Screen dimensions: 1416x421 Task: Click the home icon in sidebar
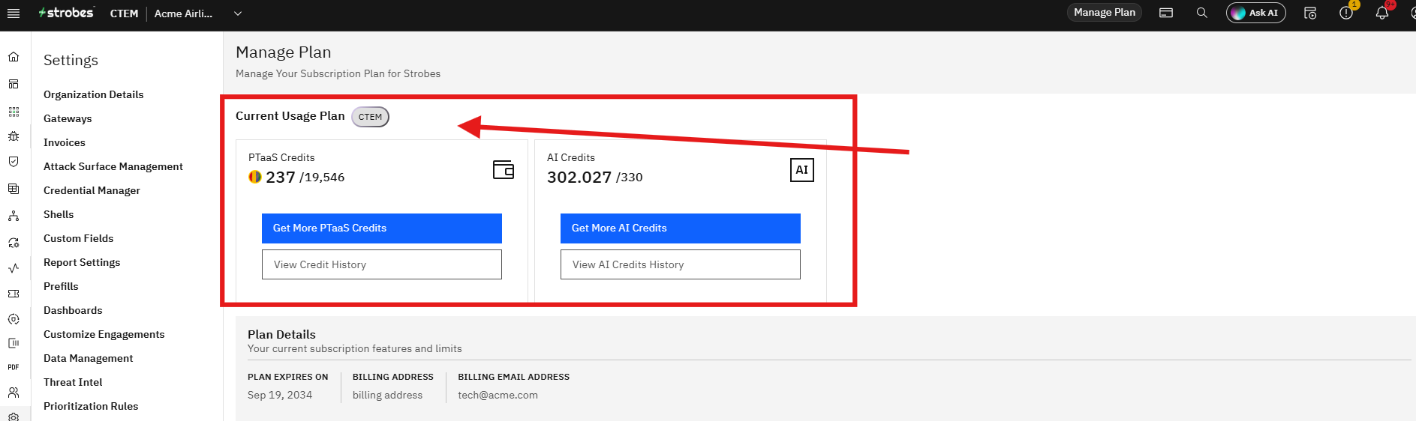[14, 57]
